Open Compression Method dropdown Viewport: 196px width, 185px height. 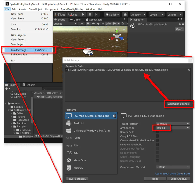click(173, 167)
